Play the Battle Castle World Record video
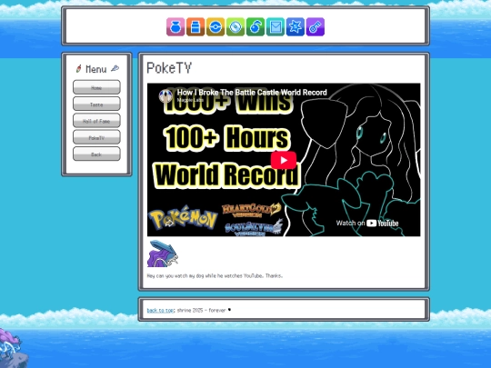This screenshot has height=368, width=491. (284, 160)
